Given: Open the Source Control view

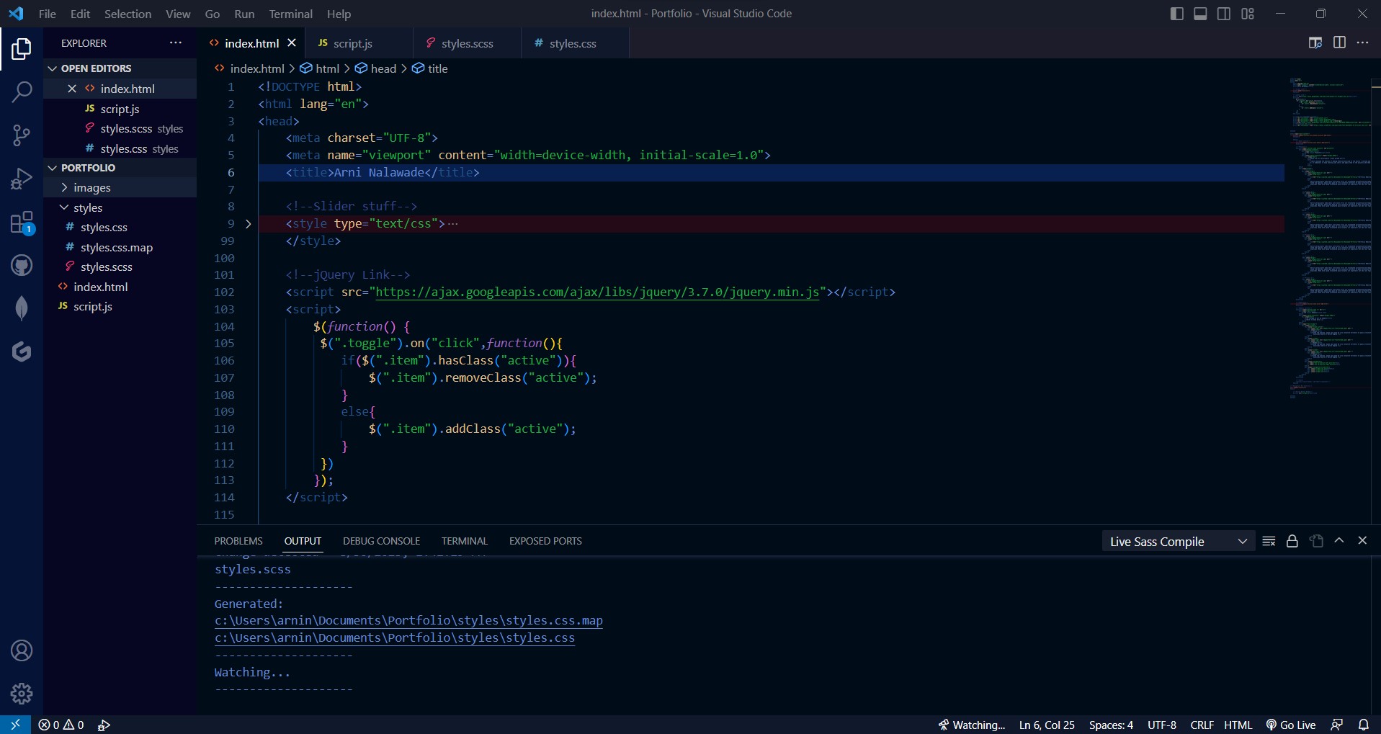Looking at the screenshot, I should tap(22, 135).
